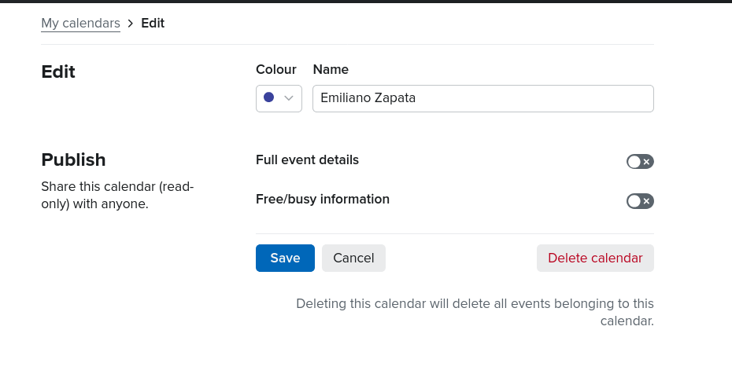Screen dimensions: 732x374
Task: Expand the Colour dropdown arrow
Action: tap(289, 98)
